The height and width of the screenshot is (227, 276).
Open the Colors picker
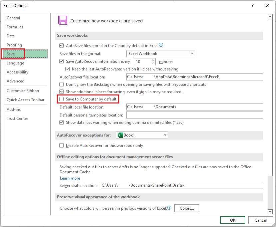(x=186, y=208)
